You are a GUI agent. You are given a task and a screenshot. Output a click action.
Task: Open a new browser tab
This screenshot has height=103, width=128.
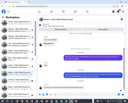click(x=29, y=2)
